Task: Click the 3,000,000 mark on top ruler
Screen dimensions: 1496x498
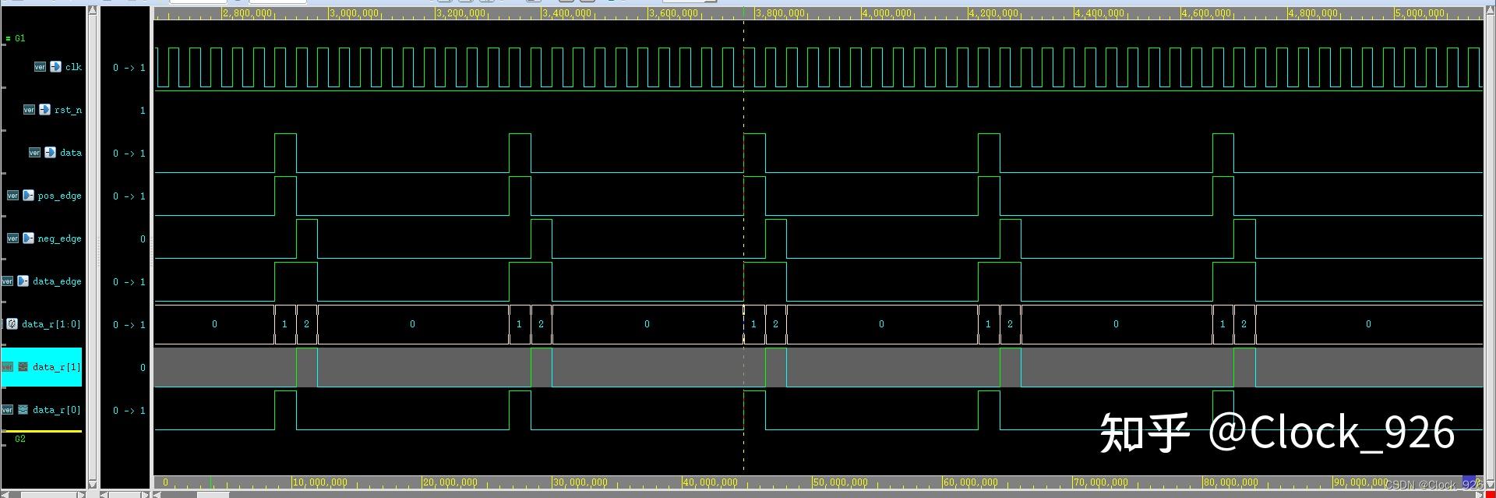Action: (355, 13)
